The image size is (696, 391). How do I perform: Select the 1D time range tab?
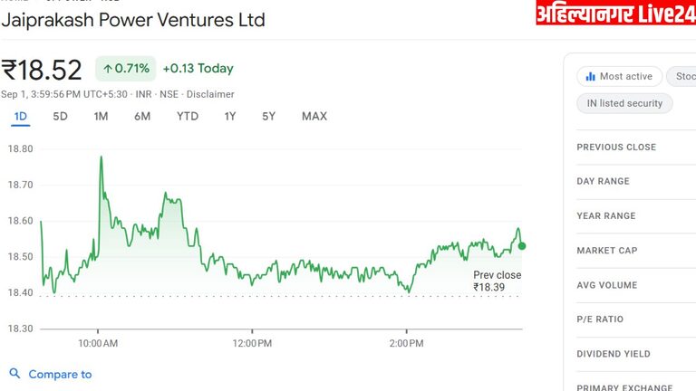click(x=20, y=116)
